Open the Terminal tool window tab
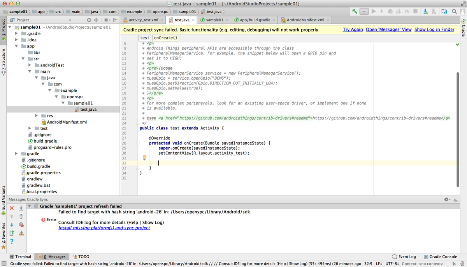This screenshot has width=467, height=267. 20,257
